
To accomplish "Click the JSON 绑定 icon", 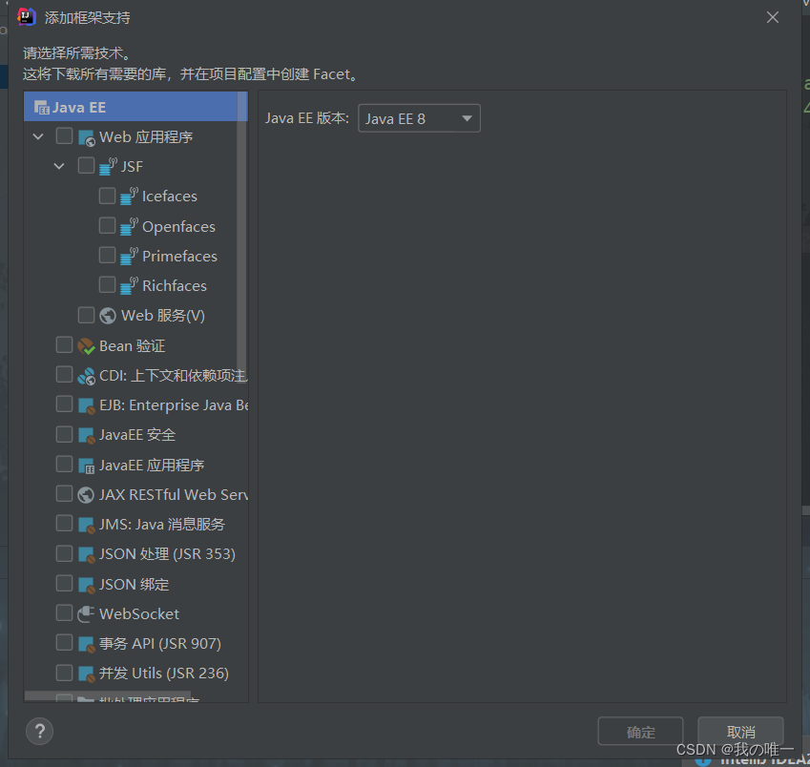I will [x=86, y=585].
